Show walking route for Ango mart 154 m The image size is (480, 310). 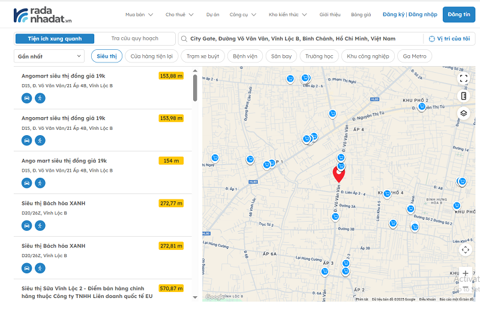pos(40,183)
